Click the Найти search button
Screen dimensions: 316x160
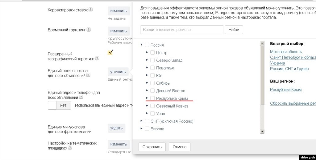(x=234, y=30)
